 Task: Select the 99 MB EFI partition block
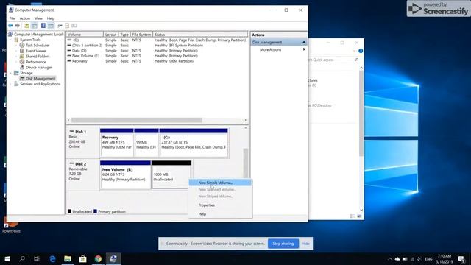click(146, 142)
